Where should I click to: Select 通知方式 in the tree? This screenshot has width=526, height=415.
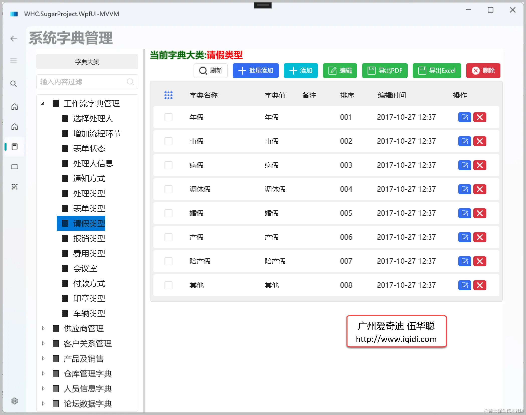[x=84, y=178]
